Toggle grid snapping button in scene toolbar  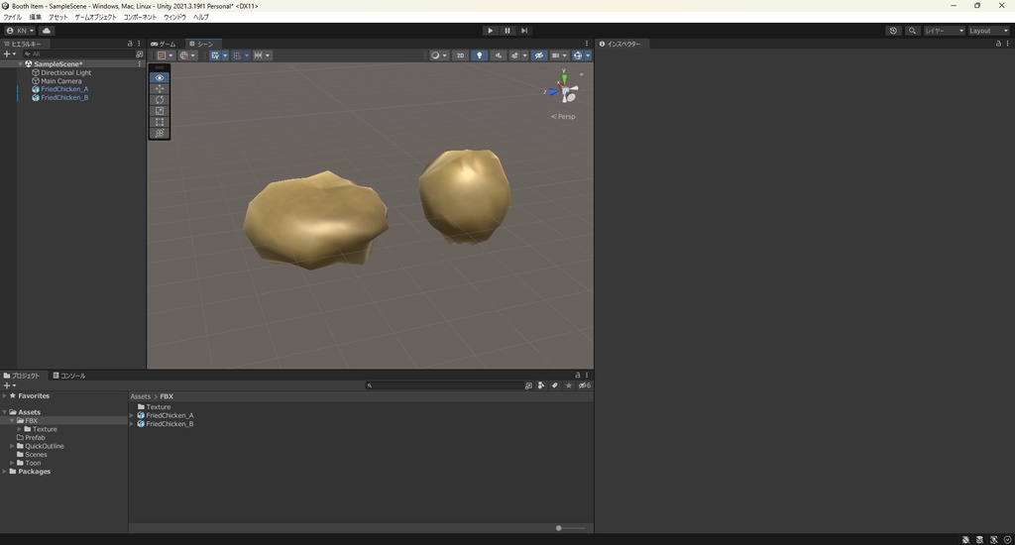pos(237,55)
